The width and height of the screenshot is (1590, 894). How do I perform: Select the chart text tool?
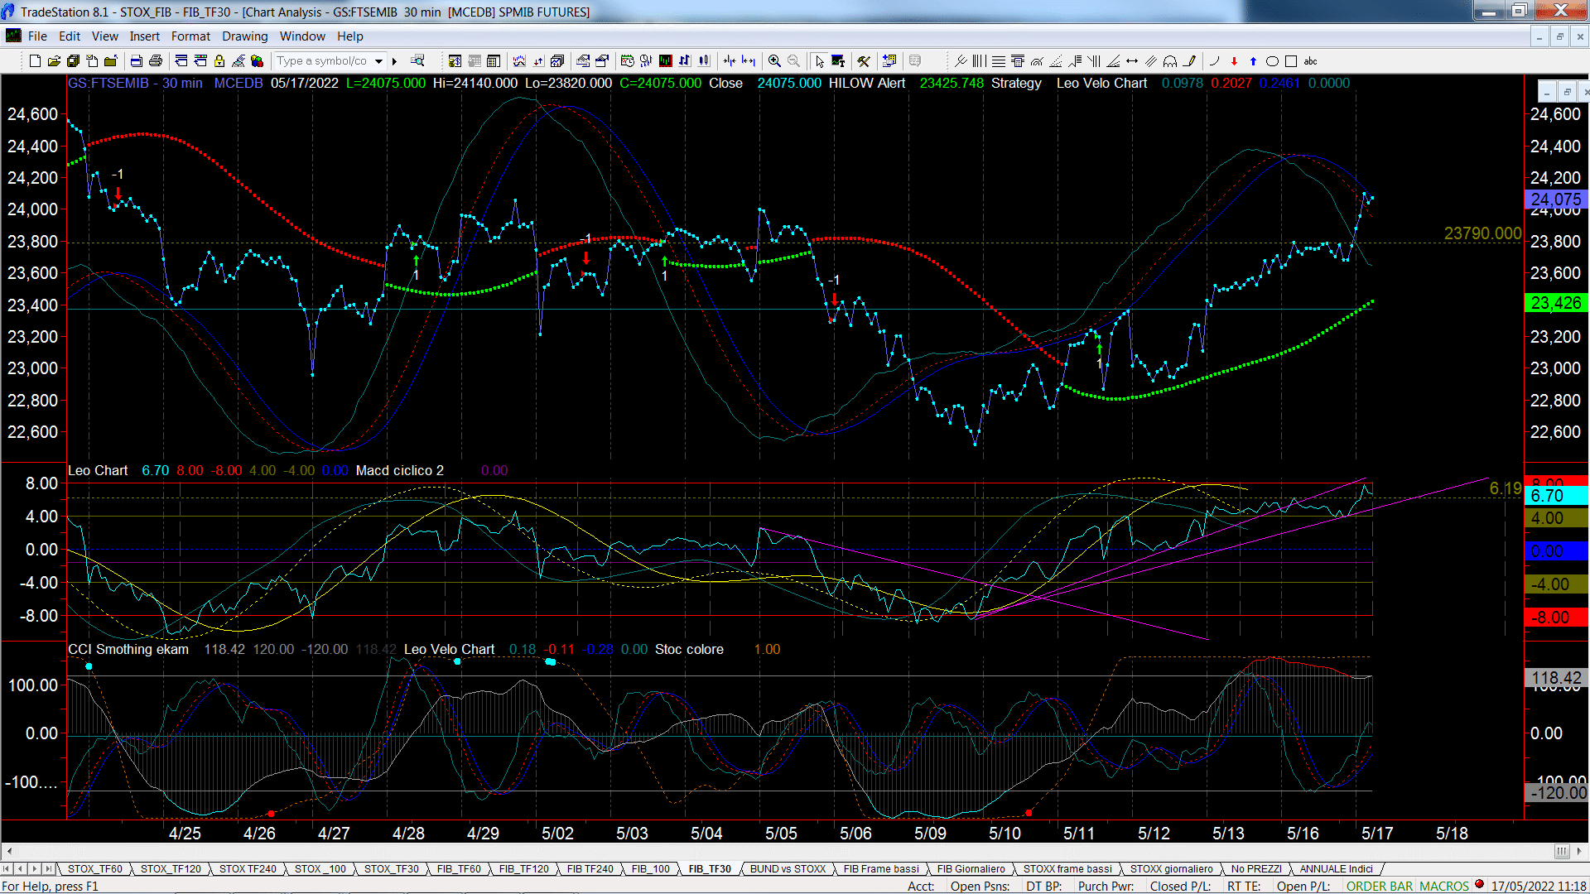pos(838,61)
